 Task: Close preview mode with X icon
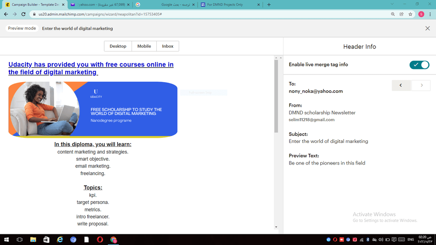tap(427, 28)
